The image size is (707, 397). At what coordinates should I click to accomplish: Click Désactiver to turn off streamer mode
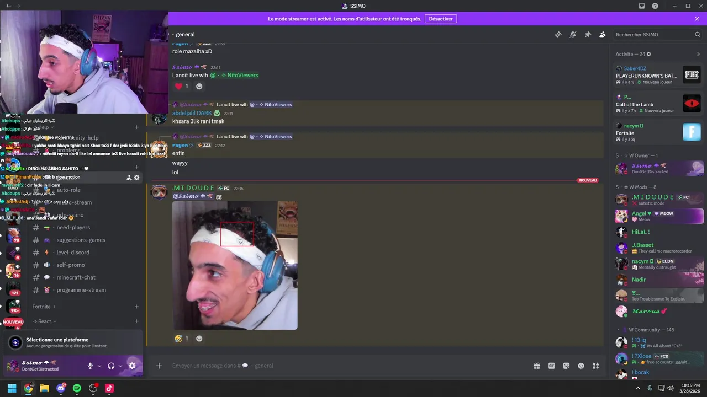pyautogui.click(x=441, y=19)
